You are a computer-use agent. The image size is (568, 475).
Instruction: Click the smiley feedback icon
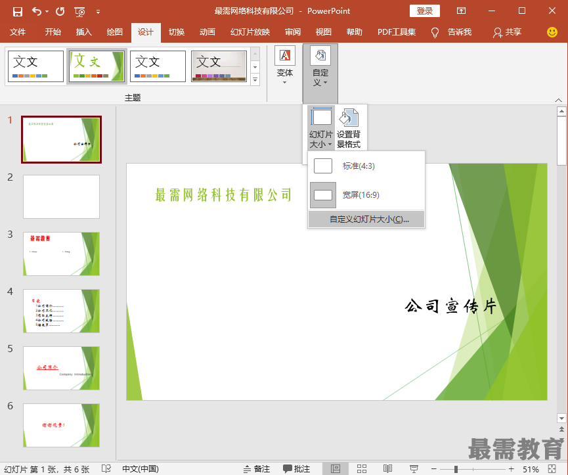552,32
